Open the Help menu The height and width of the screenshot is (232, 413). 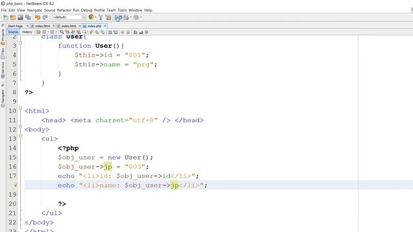click(x=148, y=10)
